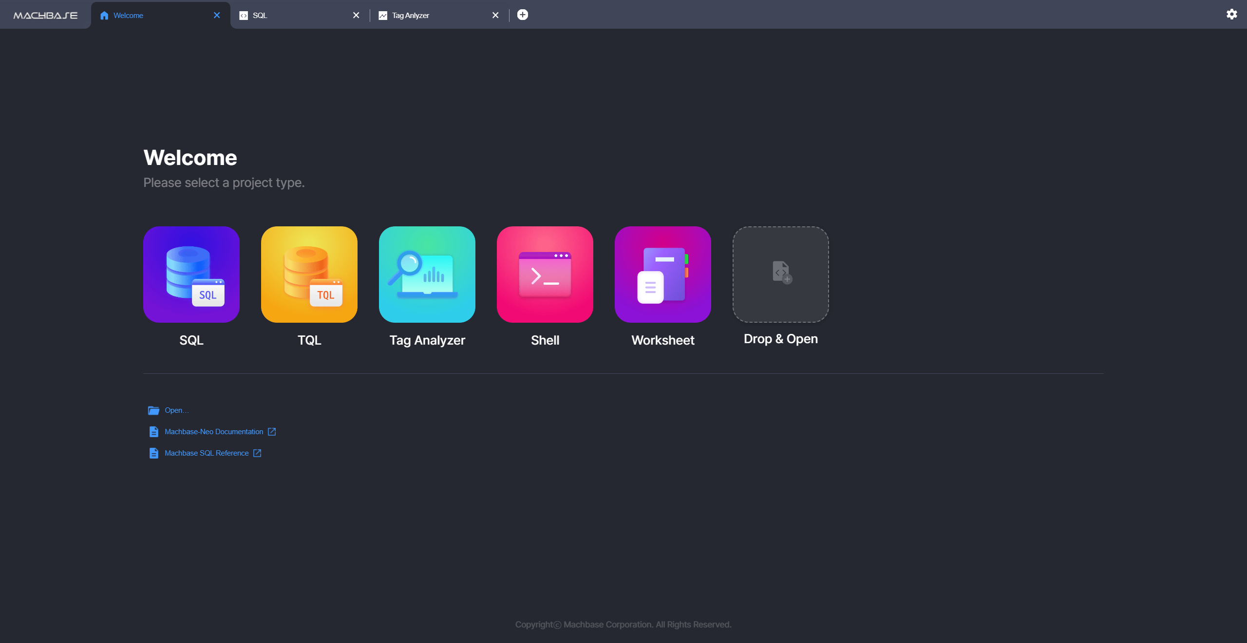Viewport: 1247px width, 643px height.
Task: Open a new SQL project tile
Action: click(191, 274)
